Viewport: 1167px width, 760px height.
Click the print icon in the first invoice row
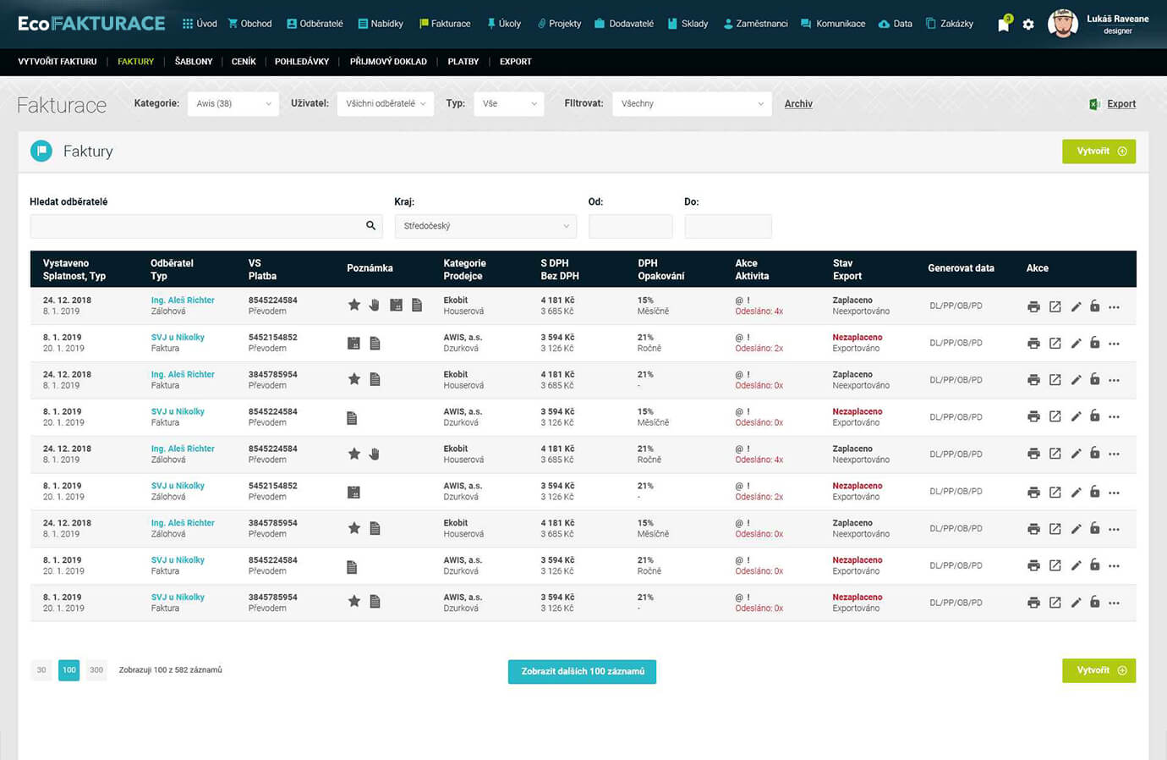point(1033,306)
